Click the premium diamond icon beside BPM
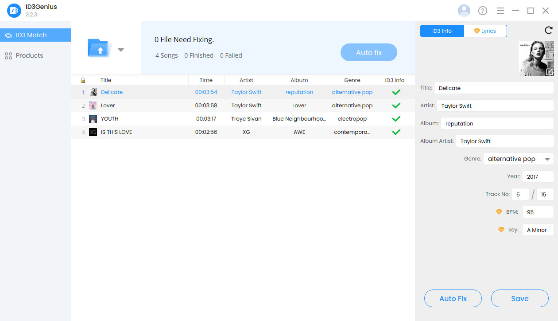 [x=499, y=212]
